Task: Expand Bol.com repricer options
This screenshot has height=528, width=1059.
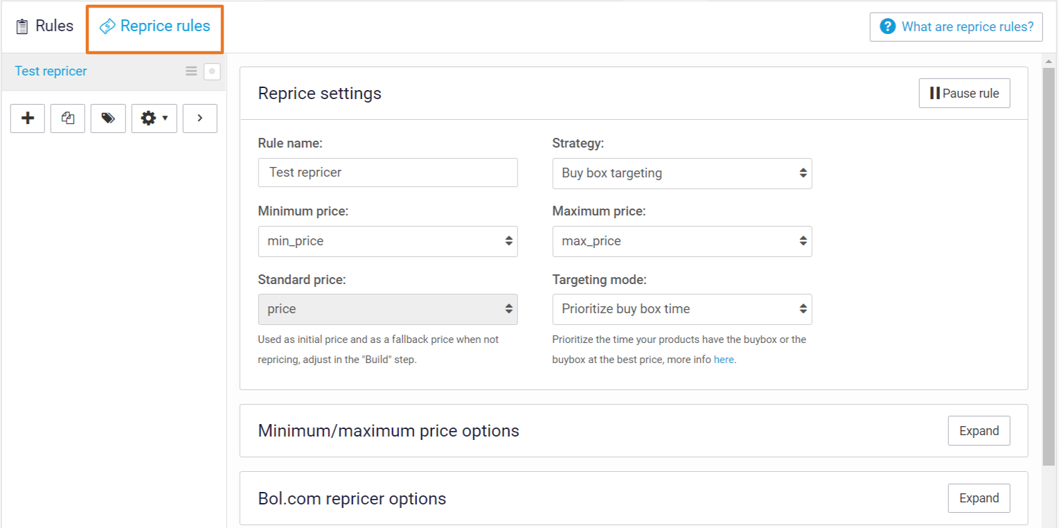Action: (979, 498)
